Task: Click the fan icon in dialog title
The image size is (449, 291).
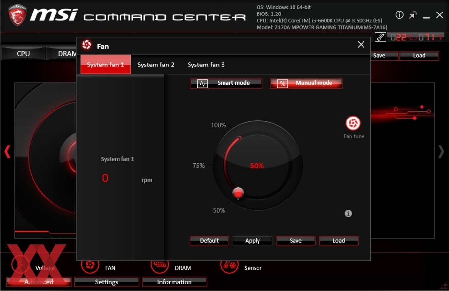Action: [86, 45]
